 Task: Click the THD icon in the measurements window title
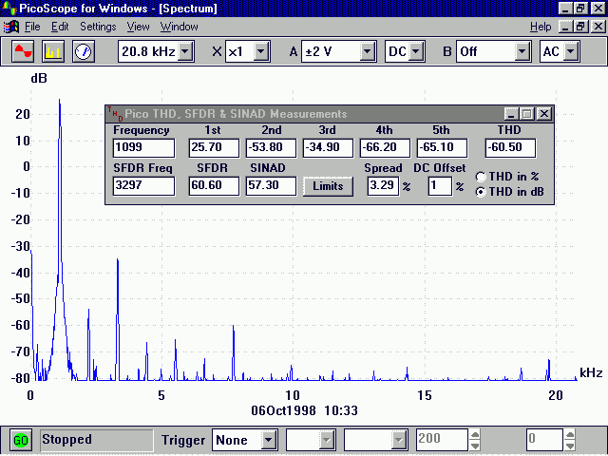115,114
